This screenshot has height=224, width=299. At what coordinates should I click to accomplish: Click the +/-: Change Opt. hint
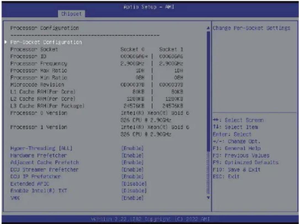click(236, 141)
